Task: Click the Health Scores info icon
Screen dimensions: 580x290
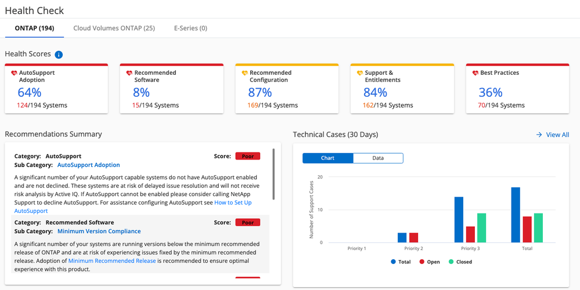Action: [59, 55]
